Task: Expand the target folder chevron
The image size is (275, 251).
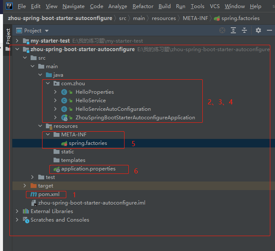Action: [25, 185]
